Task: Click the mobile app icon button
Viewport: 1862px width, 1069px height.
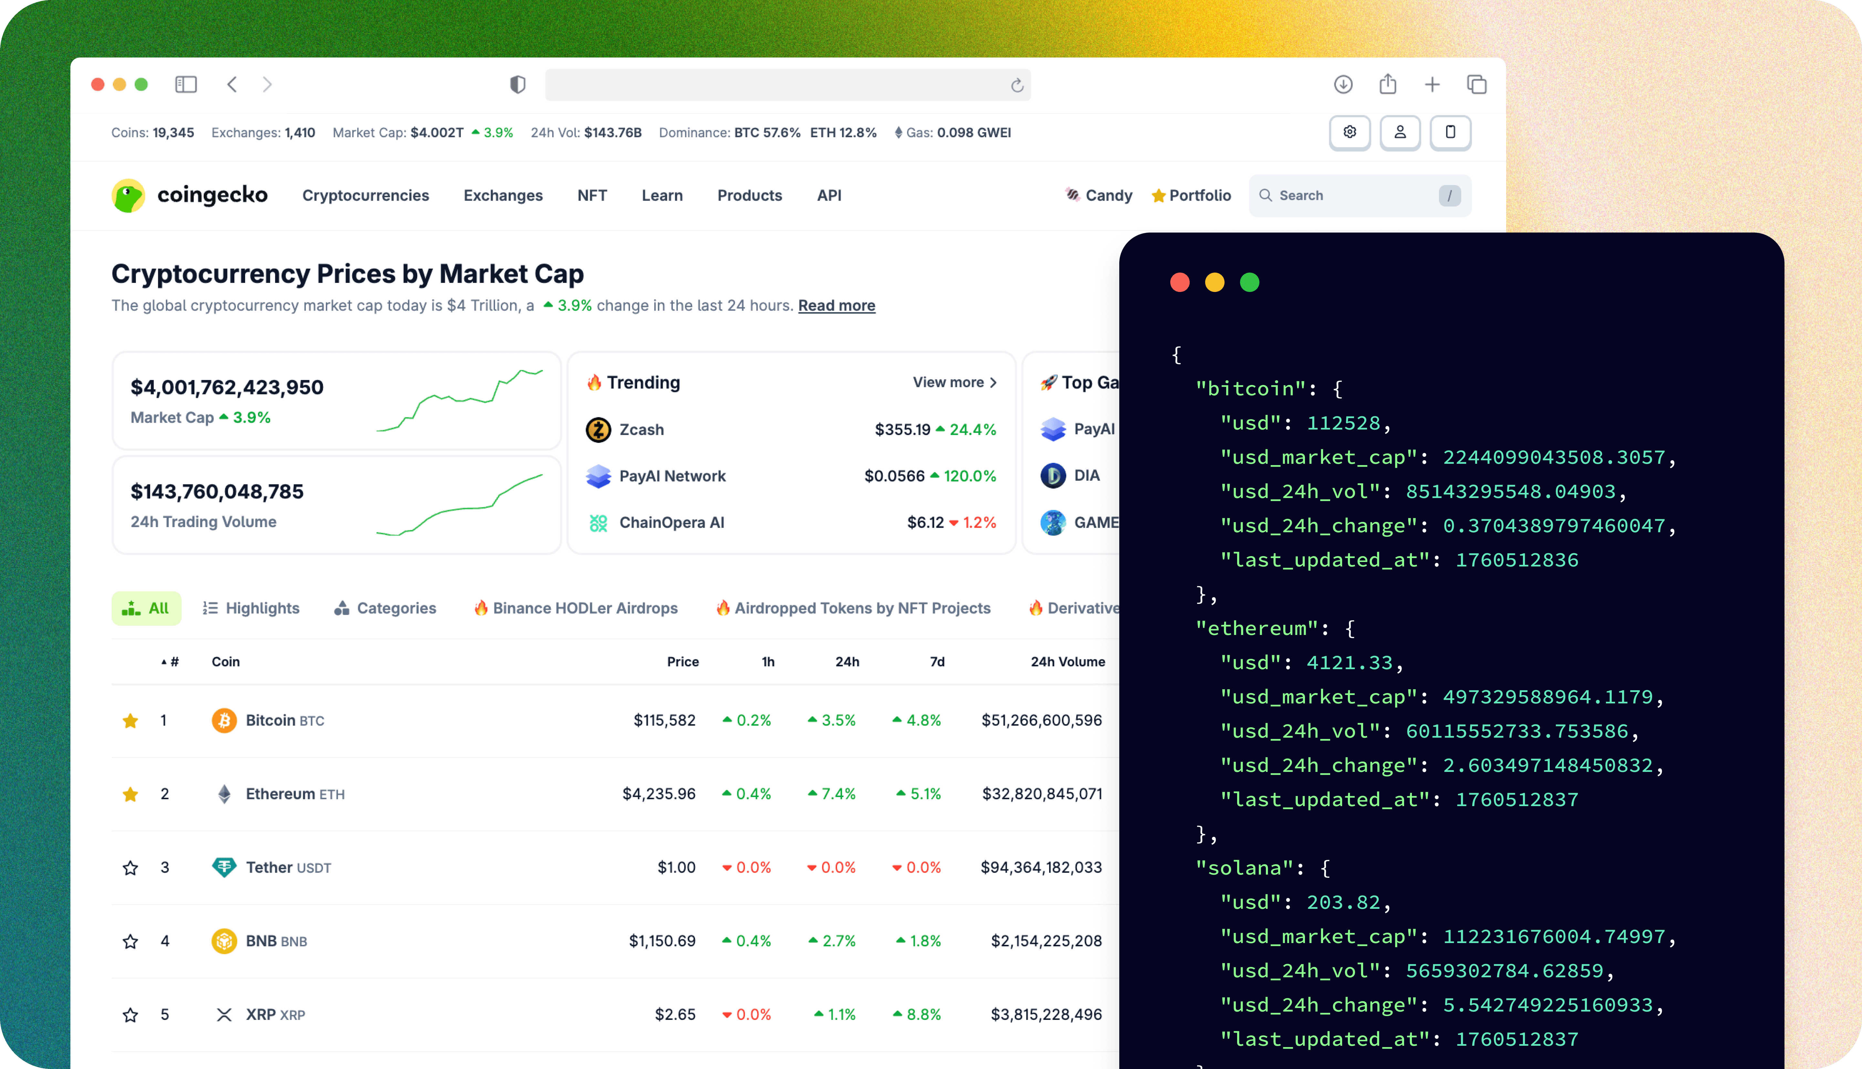Action: [x=1450, y=132]
